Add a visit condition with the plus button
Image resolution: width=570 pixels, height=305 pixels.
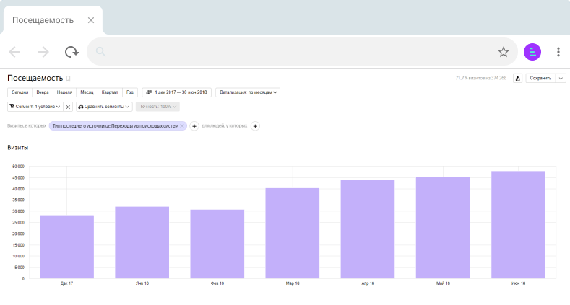[194, 126]
